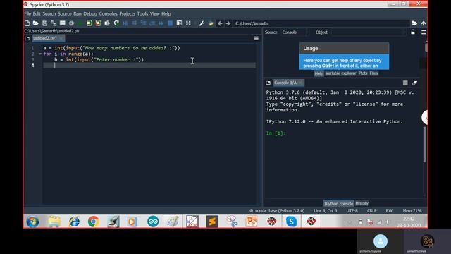Click the debugger step-over current line icon

(135, 23)
